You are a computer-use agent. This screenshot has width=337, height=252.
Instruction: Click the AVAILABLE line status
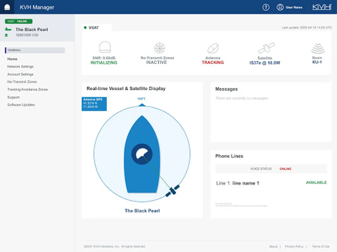pyautogui.click(x=316, y=183)
